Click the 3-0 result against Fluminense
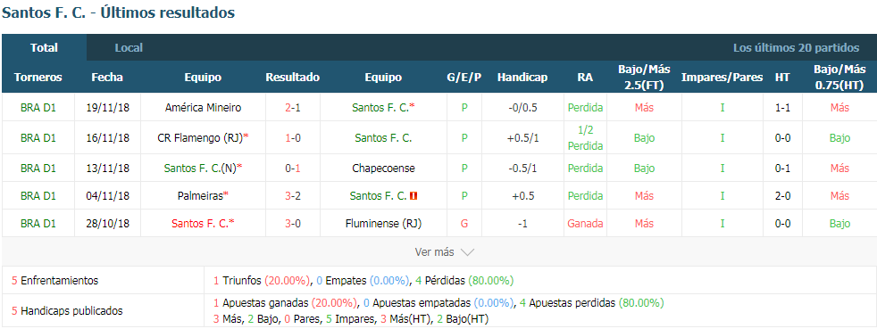The height and width of the screenshot is (329, 877). click(293, 224)
